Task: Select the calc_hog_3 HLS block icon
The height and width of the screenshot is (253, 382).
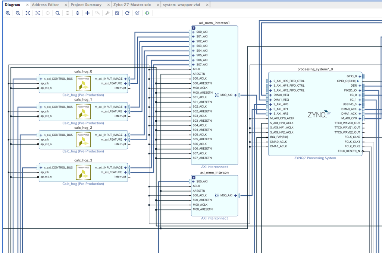Action: tap(83, 172)
